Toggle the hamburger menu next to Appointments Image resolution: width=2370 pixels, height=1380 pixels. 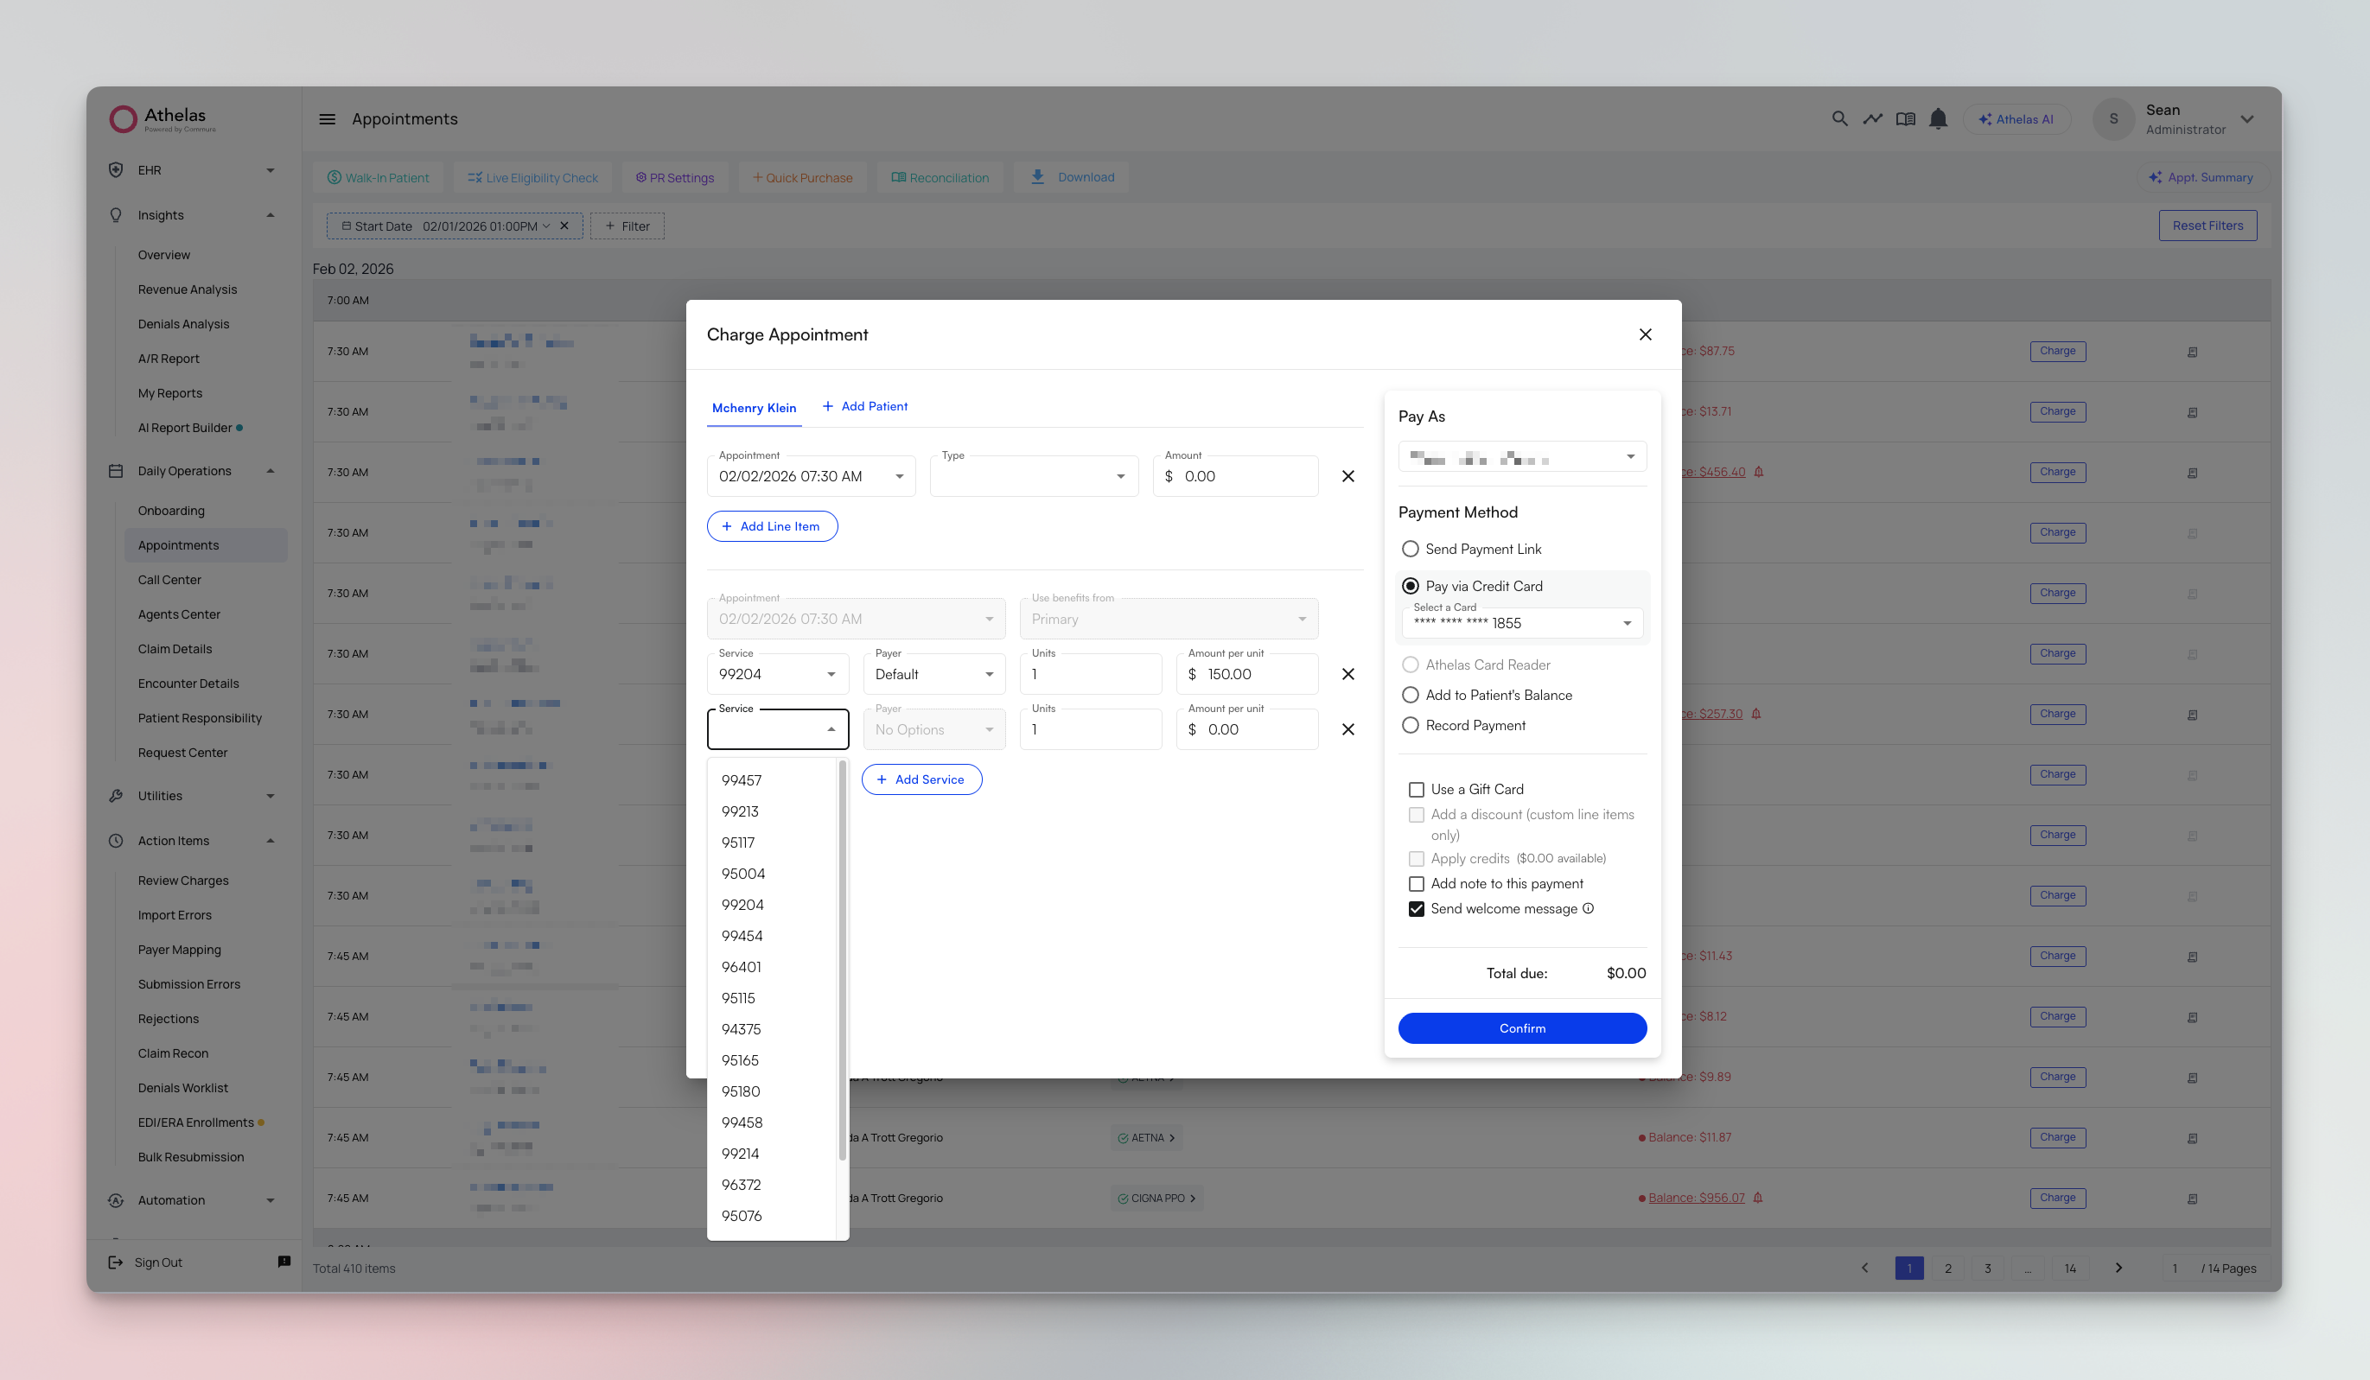(x=328, y=119)
